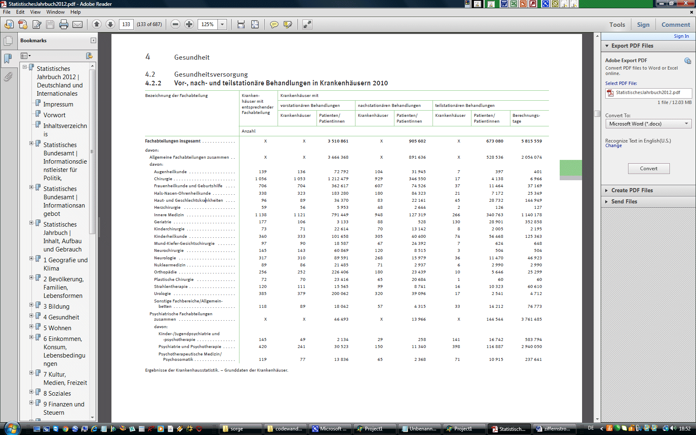Open the View menu

point(36,12)
